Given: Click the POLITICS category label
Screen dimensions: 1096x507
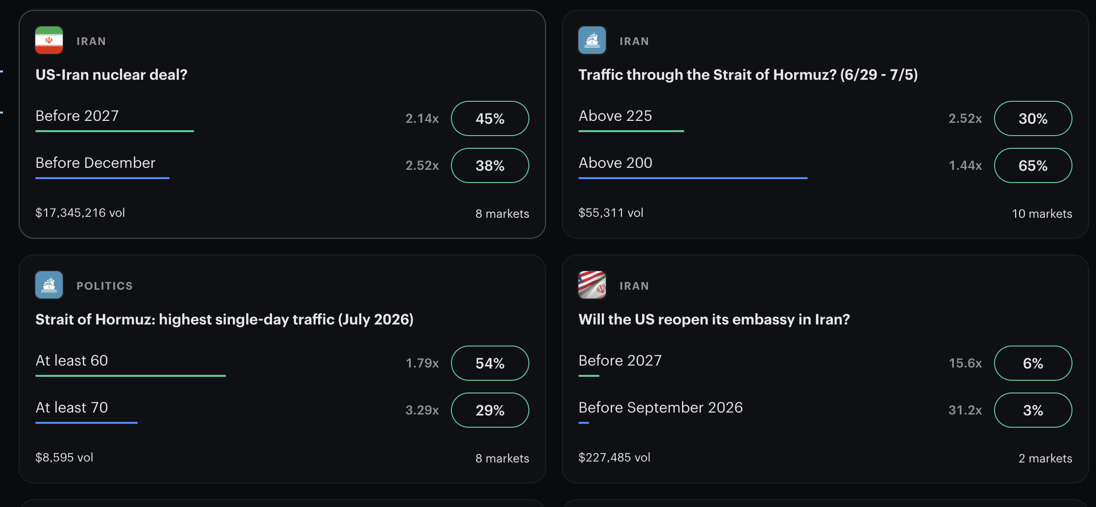Looking at the screenshot, I should tap(104, 286).
